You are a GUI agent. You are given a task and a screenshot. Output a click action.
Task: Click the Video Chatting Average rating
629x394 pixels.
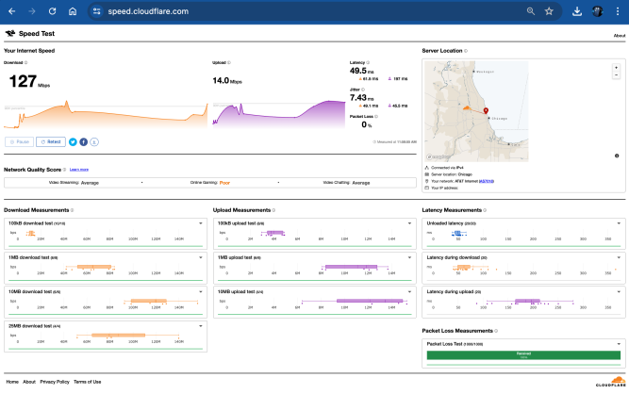tap(361, 183)
